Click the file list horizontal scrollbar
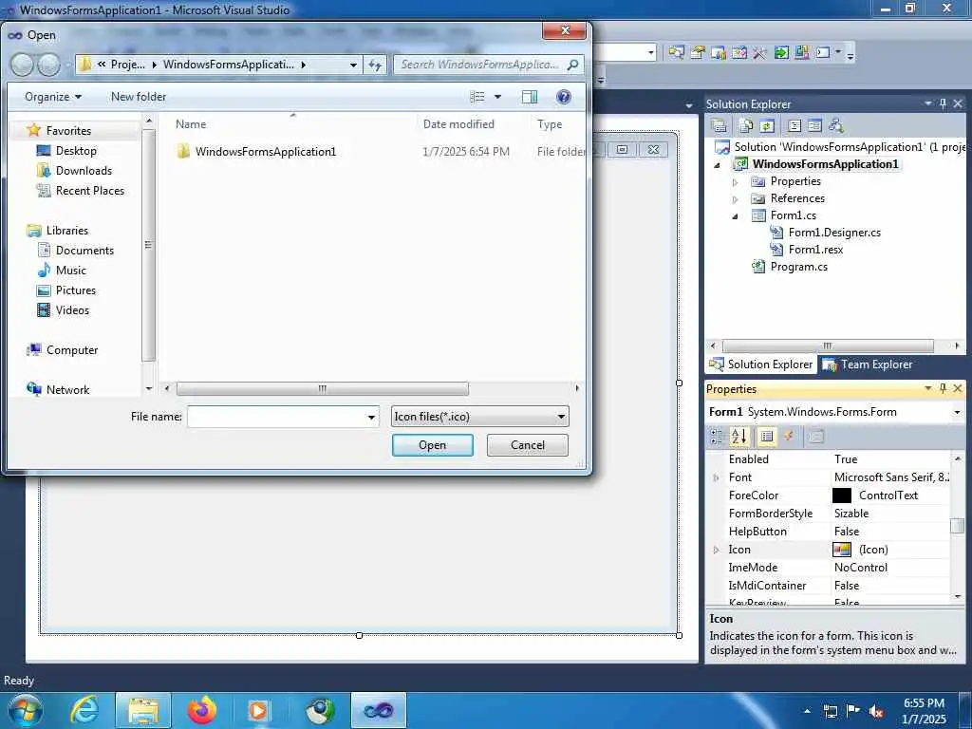Screen dimensions: 972x729 pyautogui.click(x=323, y=388)
